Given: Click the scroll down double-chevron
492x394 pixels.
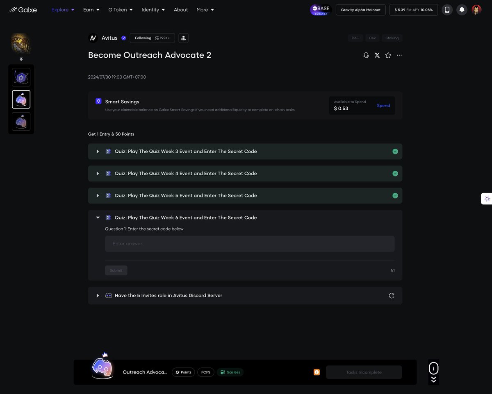Looking at the screenshot, I should pyautogui.click(x=434, y=380).
